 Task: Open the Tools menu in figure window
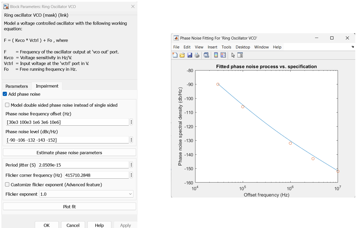tap(226, 47)
